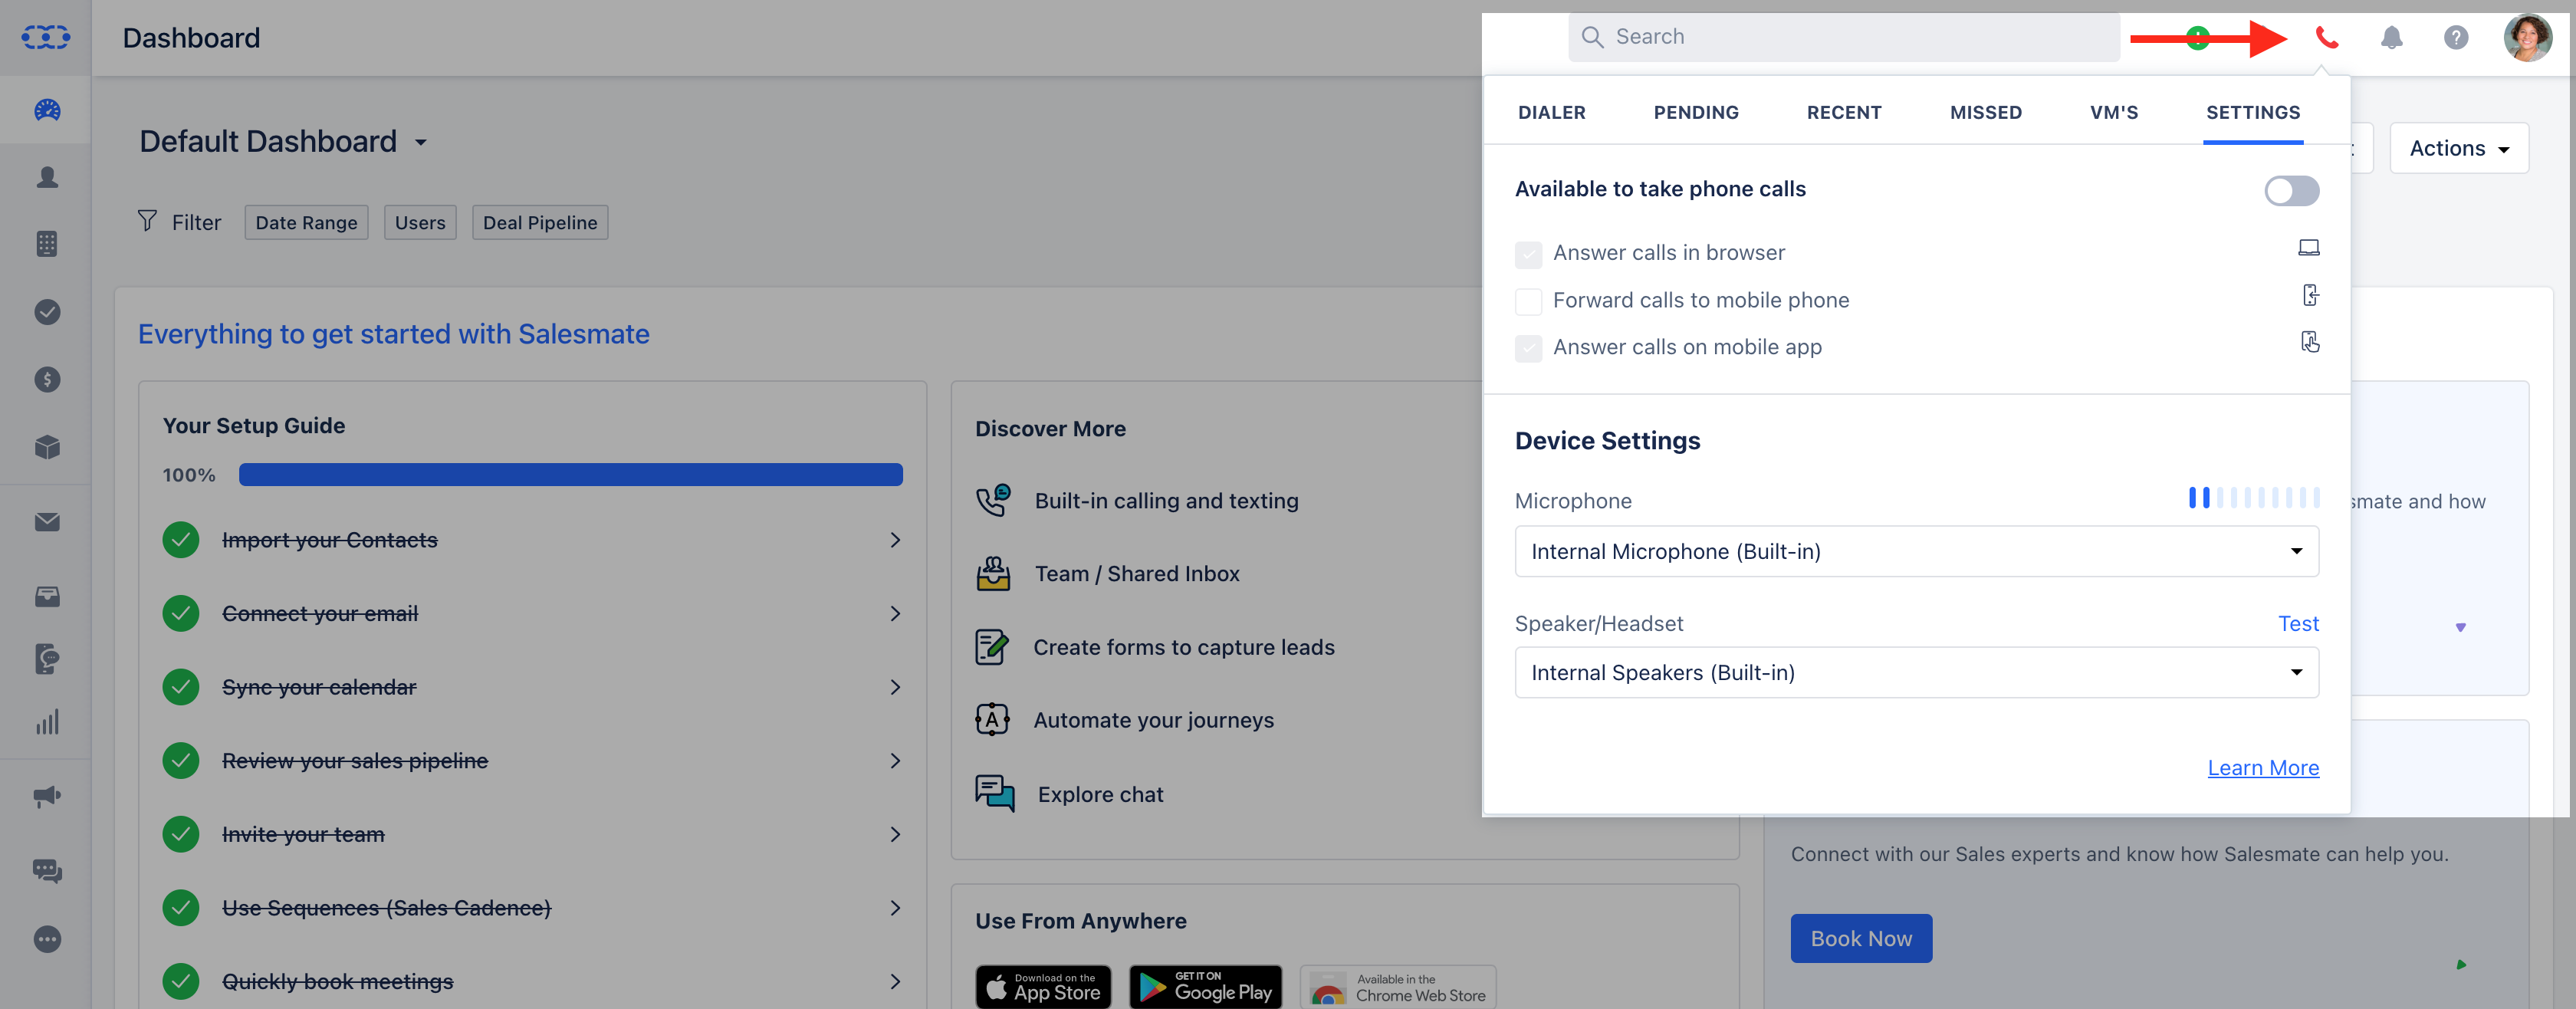Screen dimensions: 2576x1009
Task: Click the Explore chat icon
Action: 994,794
